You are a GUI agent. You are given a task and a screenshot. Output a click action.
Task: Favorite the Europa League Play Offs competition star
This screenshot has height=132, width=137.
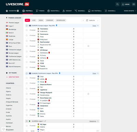pos(27,26)
